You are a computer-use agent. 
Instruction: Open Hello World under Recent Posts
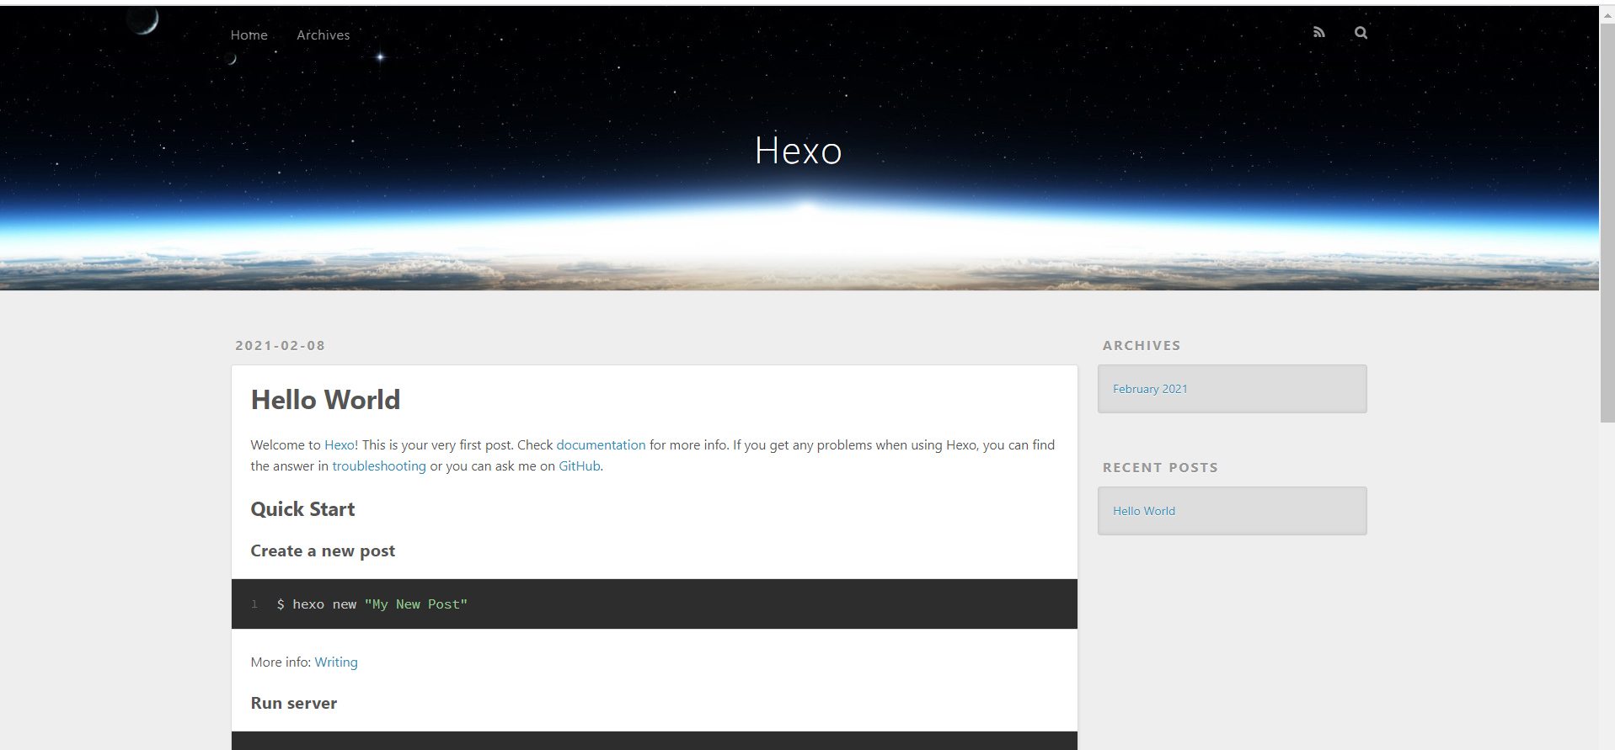click(1144, 511)
